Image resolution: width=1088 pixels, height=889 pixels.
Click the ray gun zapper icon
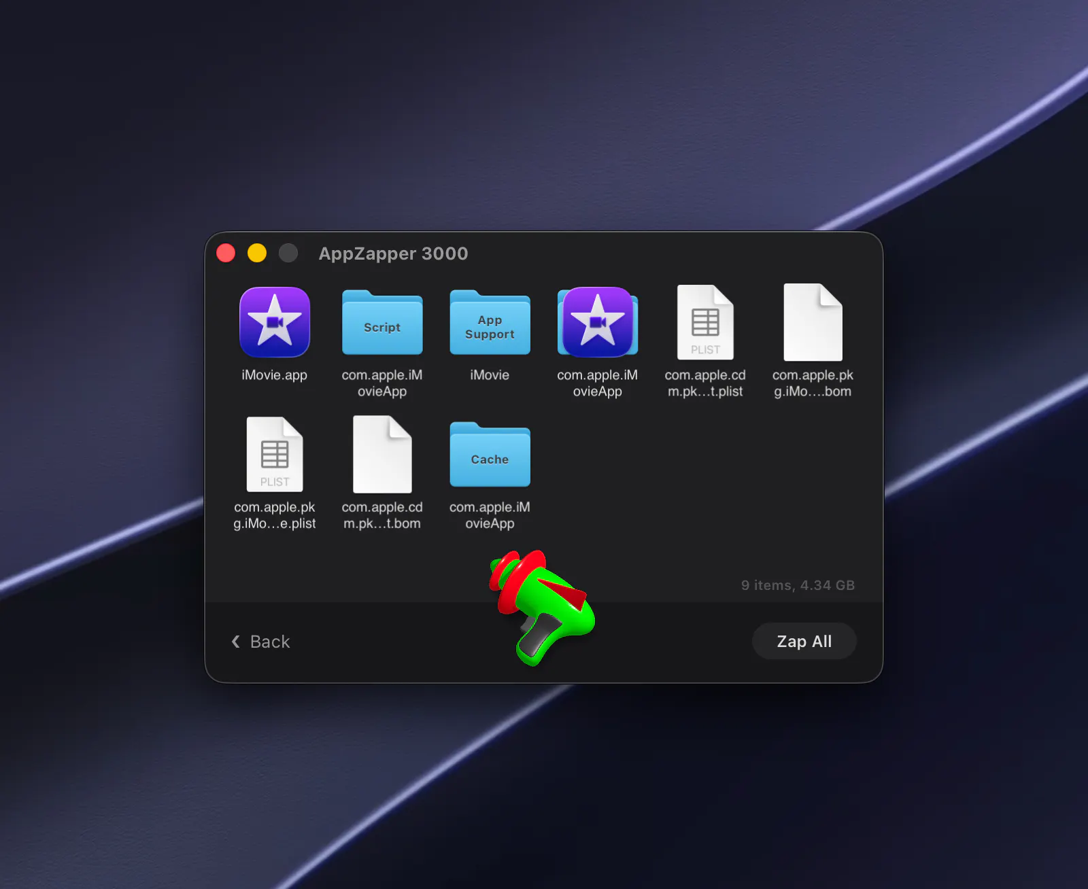point(542,607)
